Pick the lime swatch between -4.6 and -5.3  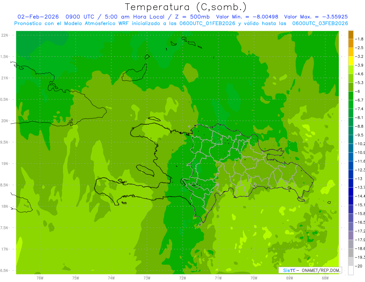(351, 78)
